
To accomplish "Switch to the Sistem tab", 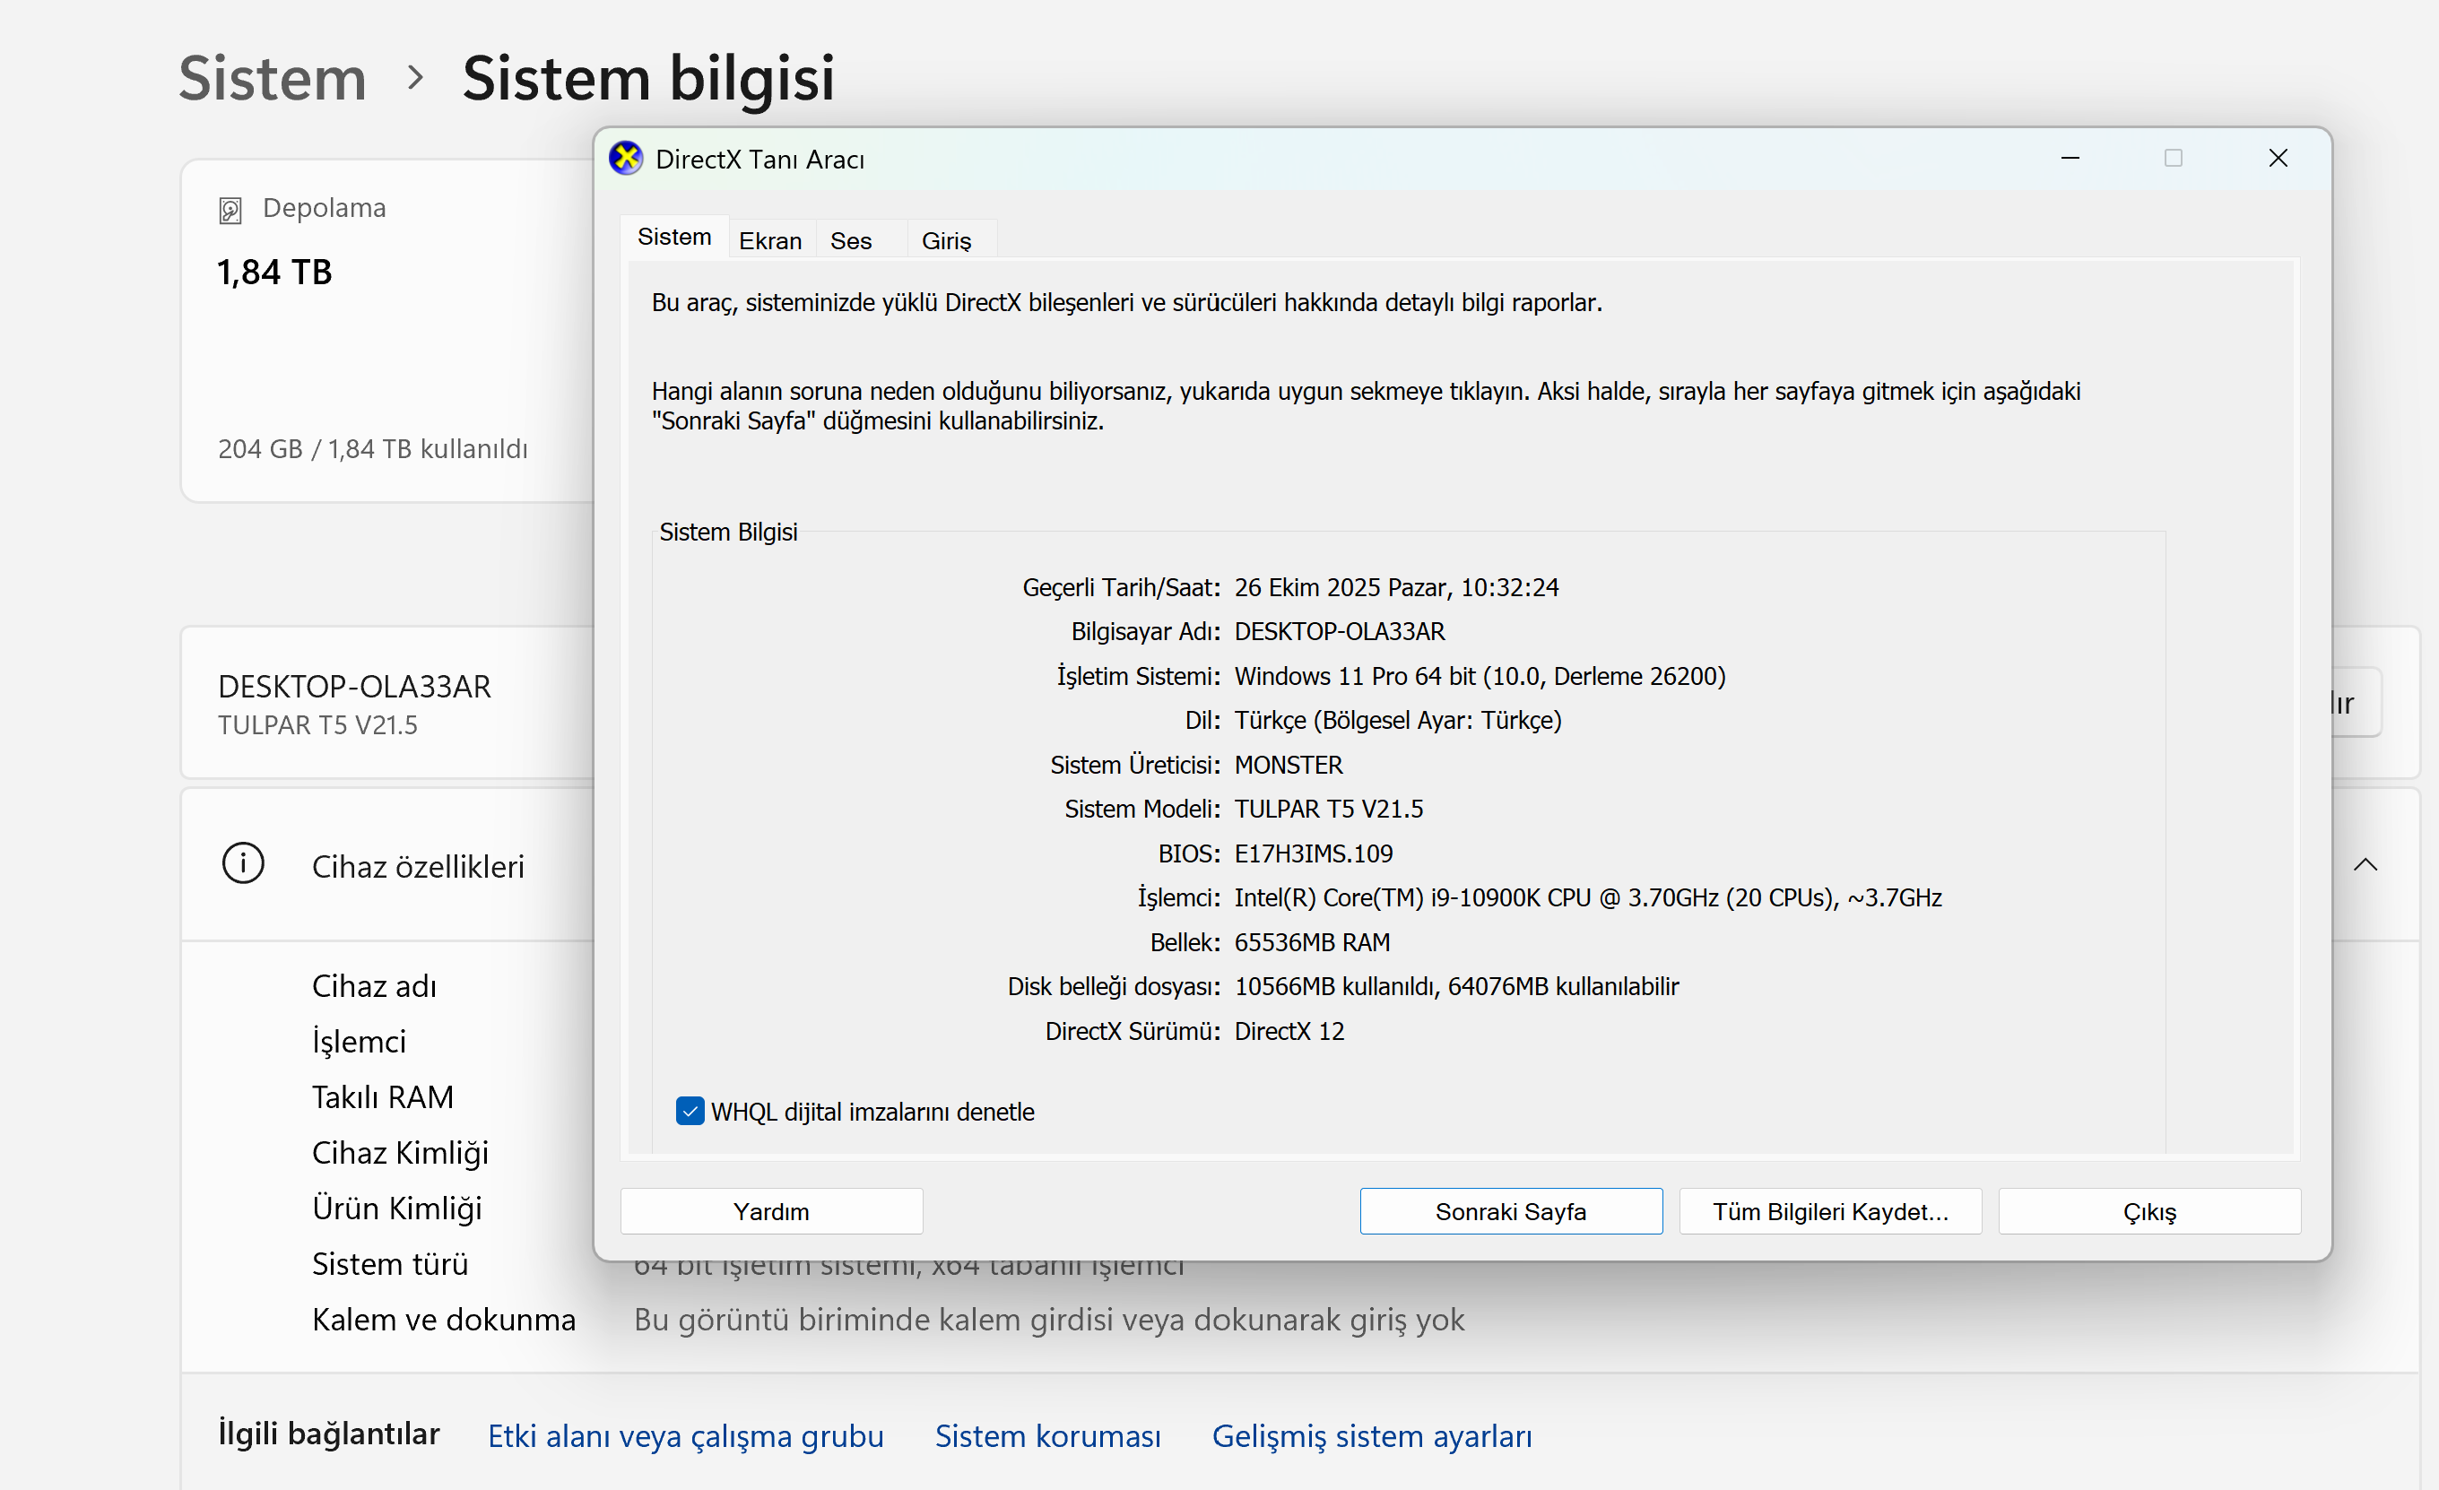I will click(x=674, y=237).
